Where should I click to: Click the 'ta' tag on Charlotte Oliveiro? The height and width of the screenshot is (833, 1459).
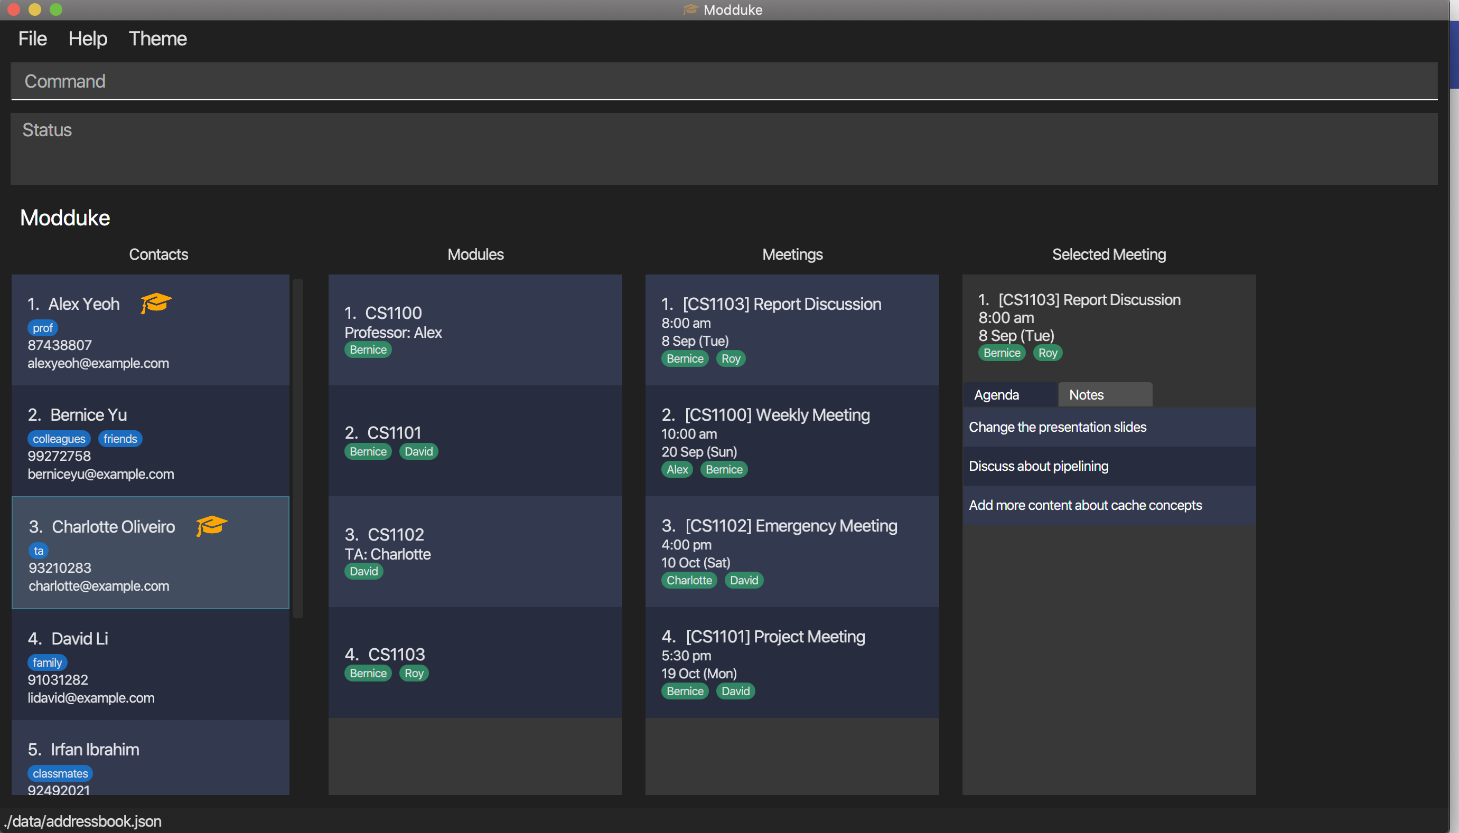coord(39,551)
